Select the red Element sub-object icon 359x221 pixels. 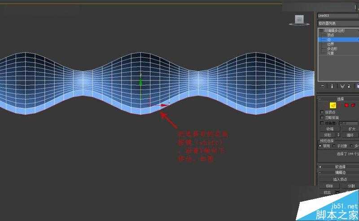click(353, 105)
